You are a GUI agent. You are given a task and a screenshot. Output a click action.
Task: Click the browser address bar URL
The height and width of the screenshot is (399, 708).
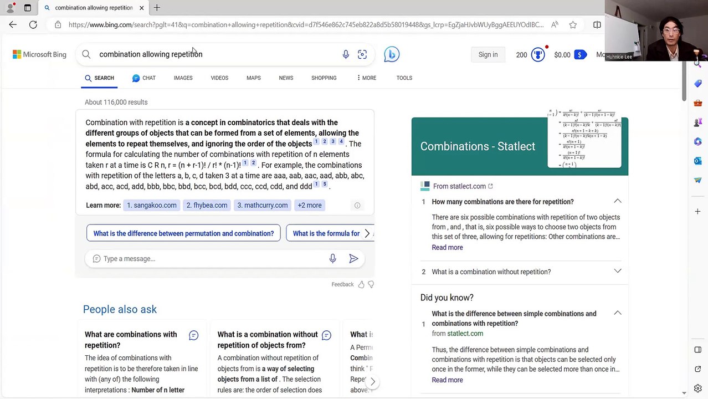[x=306, y=24]
